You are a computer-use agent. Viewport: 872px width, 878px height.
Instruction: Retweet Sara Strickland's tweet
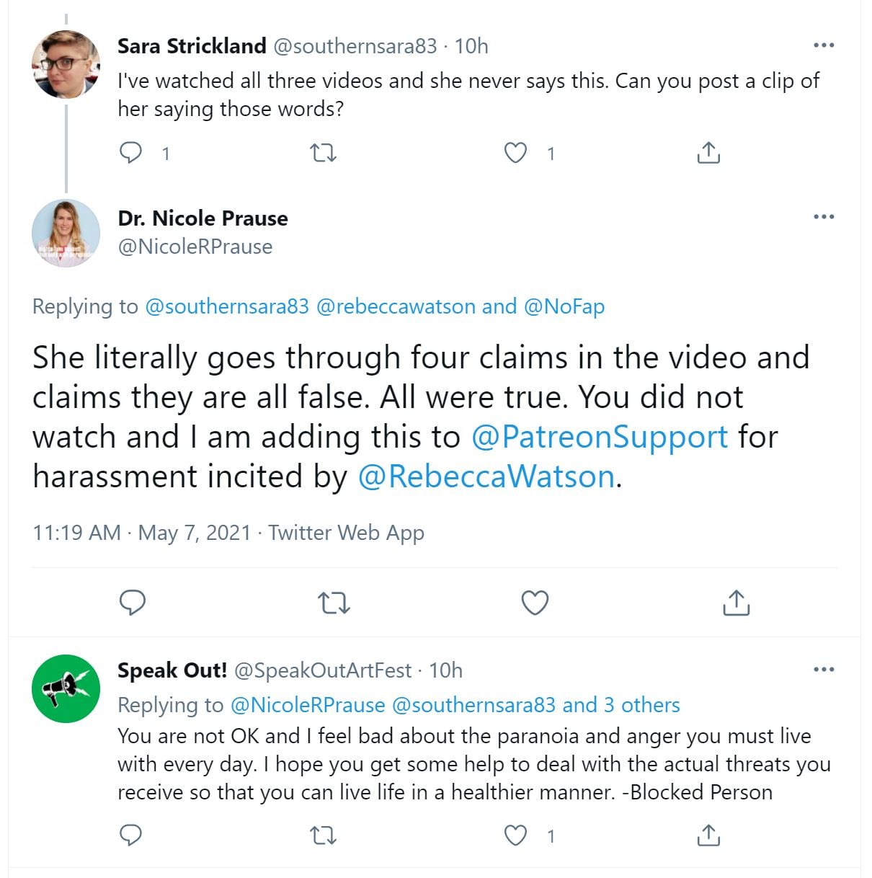pyautogui.click(x=323, y=153)
